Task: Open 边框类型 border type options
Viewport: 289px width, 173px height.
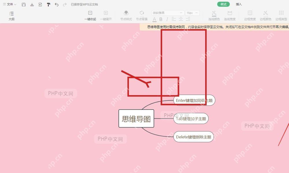Action: point(281,16)
